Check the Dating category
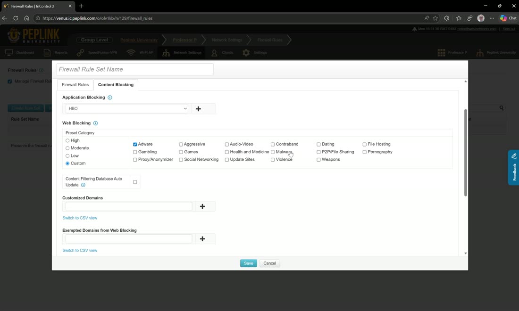This screenshot has width=519, height=311. point(318,145)
